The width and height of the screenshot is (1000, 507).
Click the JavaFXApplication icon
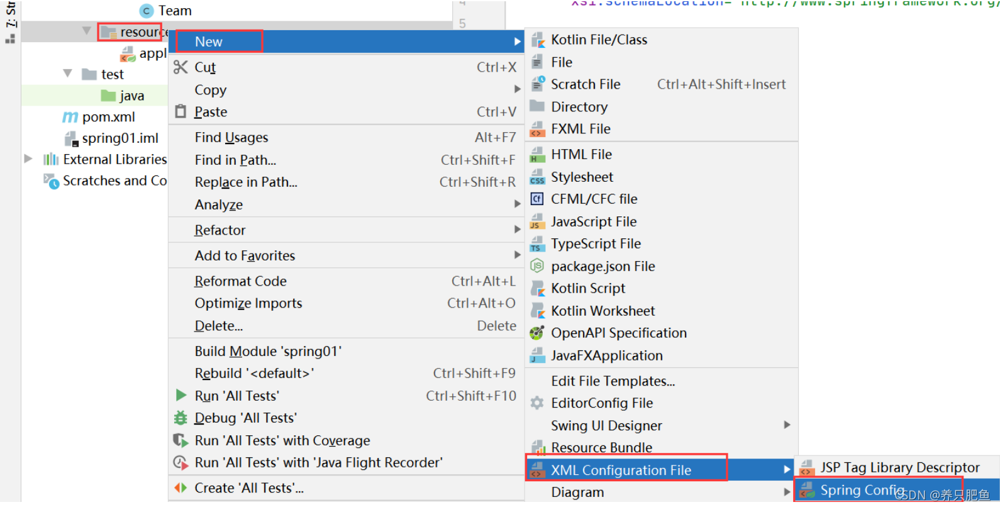pyautogui.click(x=537, y=355)
